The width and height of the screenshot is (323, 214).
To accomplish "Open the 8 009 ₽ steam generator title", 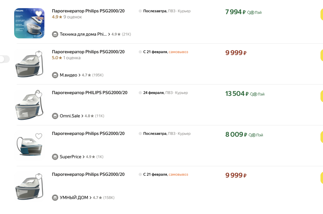I will 88,133.
